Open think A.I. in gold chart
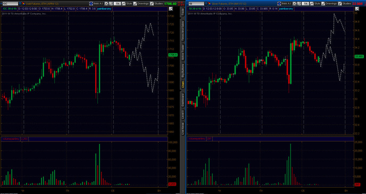This screenshot has width=366, height=194. (96, 4)
